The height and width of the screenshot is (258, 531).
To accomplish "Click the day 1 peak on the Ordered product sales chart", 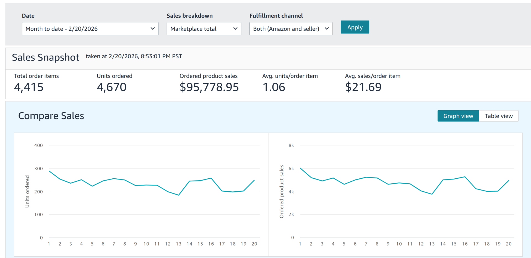I will pos(301,168).
